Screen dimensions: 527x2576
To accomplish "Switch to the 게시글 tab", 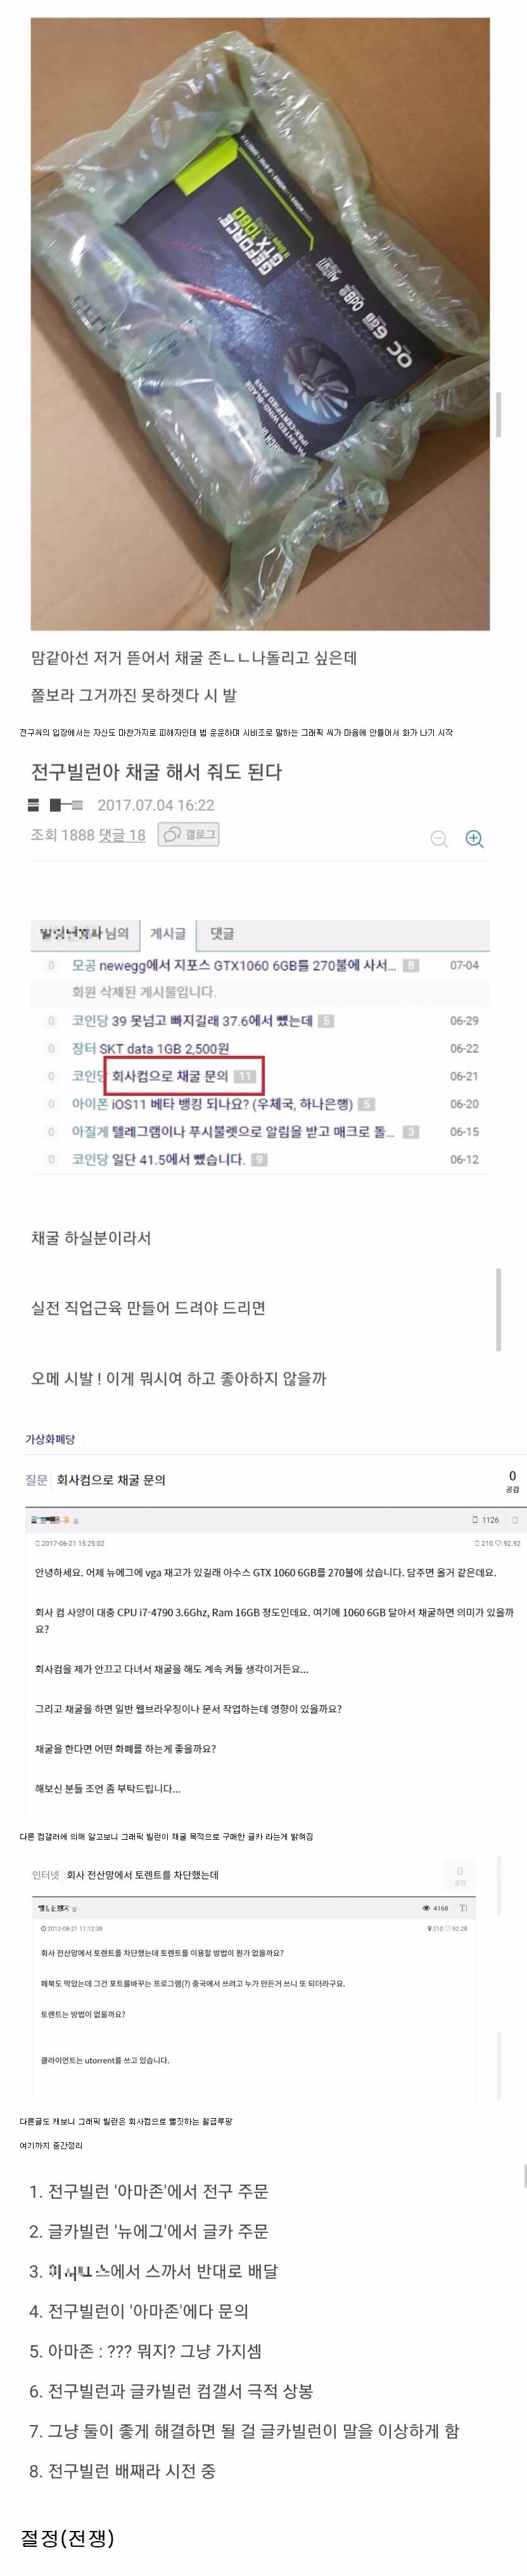I will (168, 933).
